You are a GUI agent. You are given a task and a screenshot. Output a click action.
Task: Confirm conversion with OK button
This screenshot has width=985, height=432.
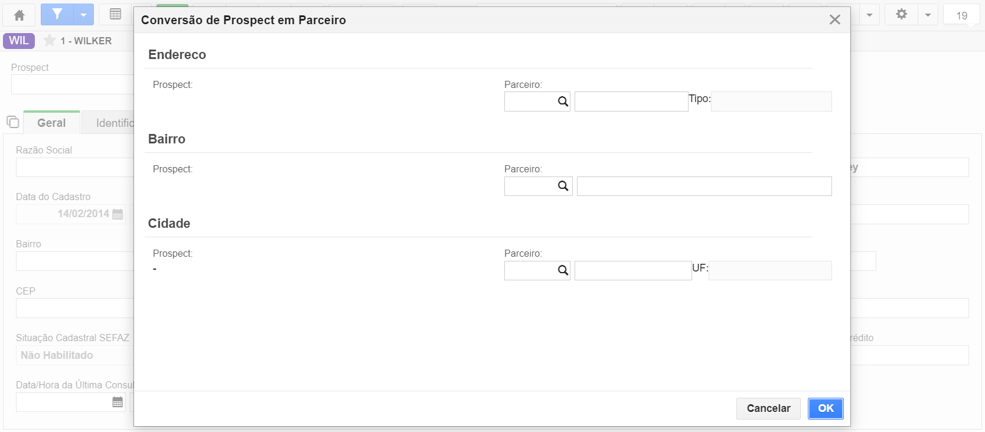pyautogui.click(x=826, y=408)
